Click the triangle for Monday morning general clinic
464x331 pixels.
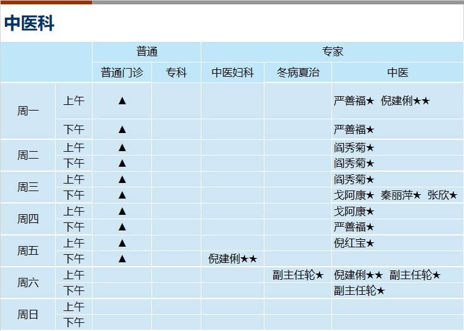122,101
